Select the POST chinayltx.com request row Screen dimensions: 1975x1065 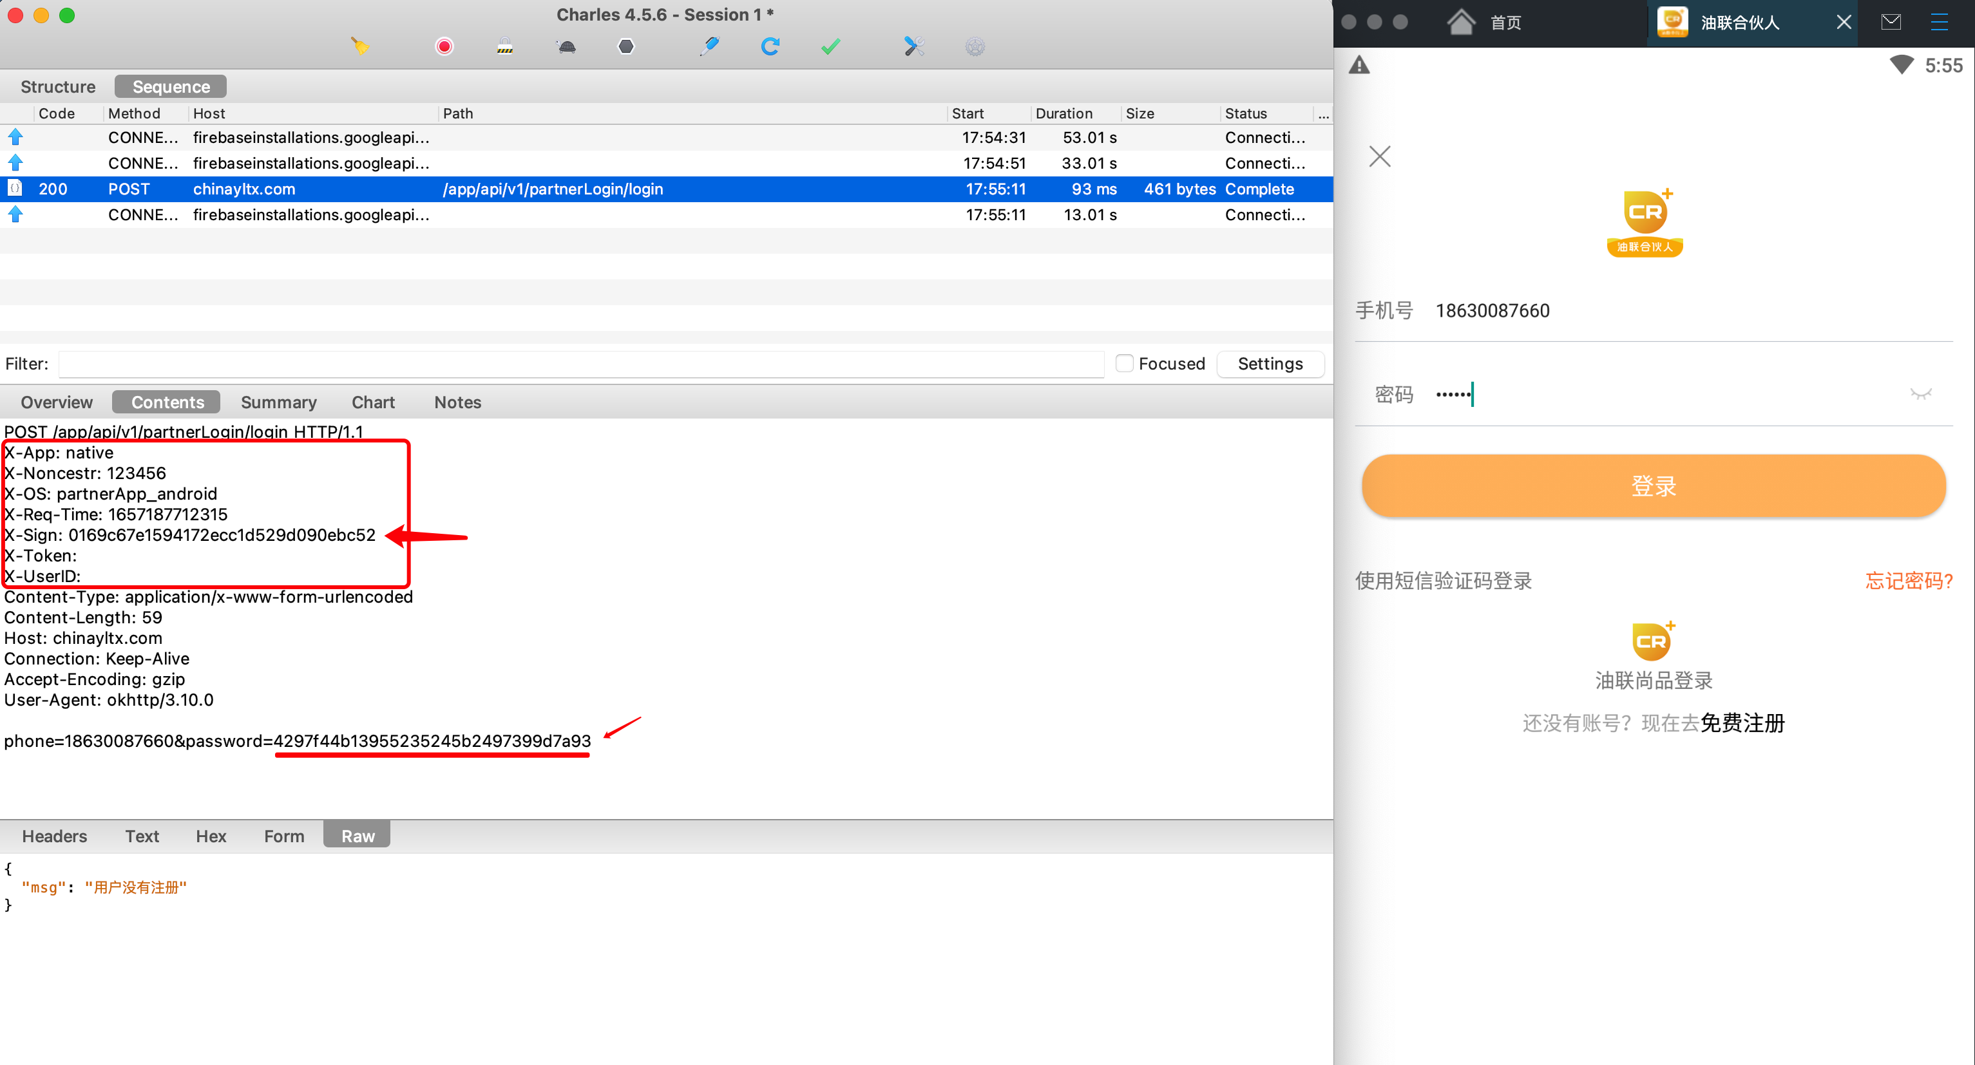point(666,189)
